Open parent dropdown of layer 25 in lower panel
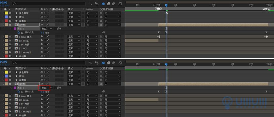 (112, 115)
